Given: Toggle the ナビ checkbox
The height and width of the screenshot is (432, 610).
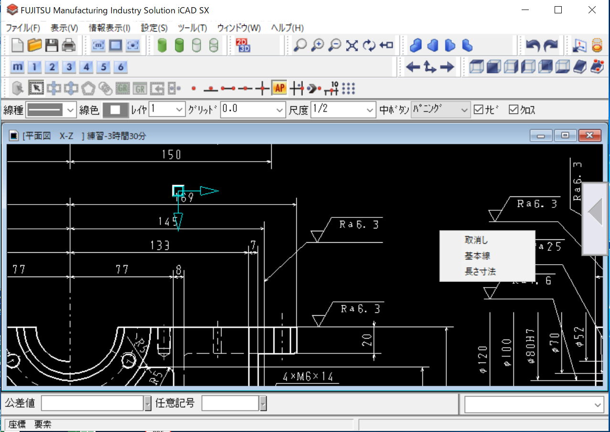Looking at the screenshot, I should (478, 110).
